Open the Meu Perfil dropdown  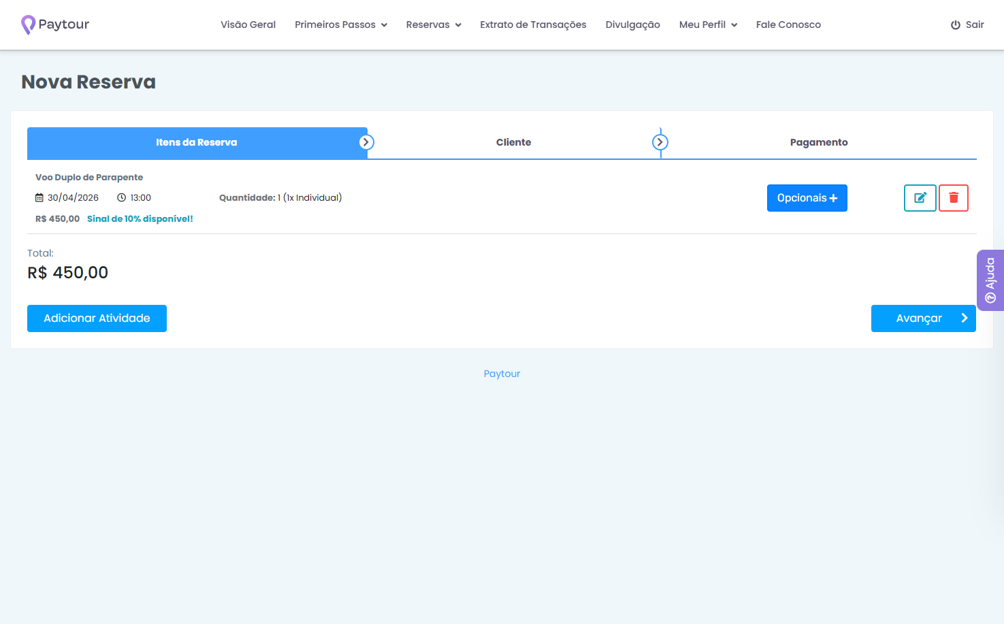(708, 24)
